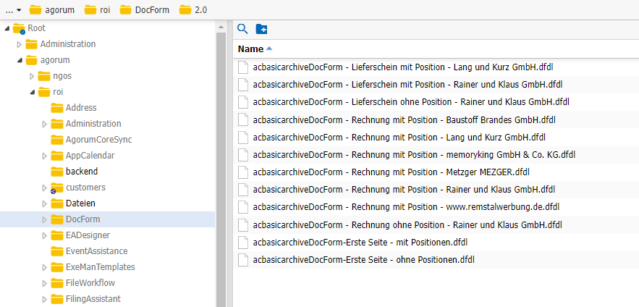Click the customers shared folder icon
The height and width of the screenshot is (307, 639).
(56, 188)
